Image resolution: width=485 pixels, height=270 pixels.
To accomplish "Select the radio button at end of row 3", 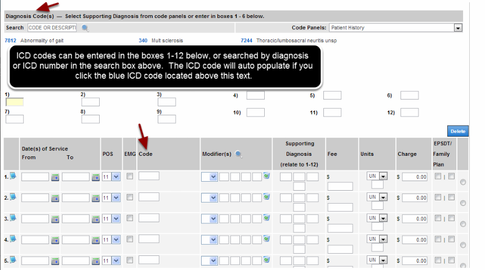I will 463,224.
